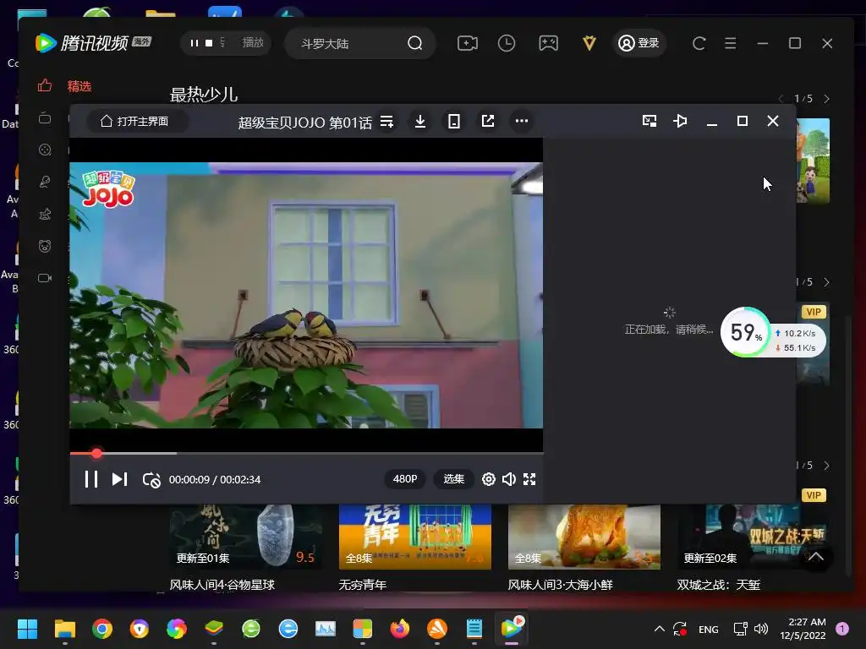Open the main hamburger menu
The image size is (866, 649).
click(x=730, y=43)
